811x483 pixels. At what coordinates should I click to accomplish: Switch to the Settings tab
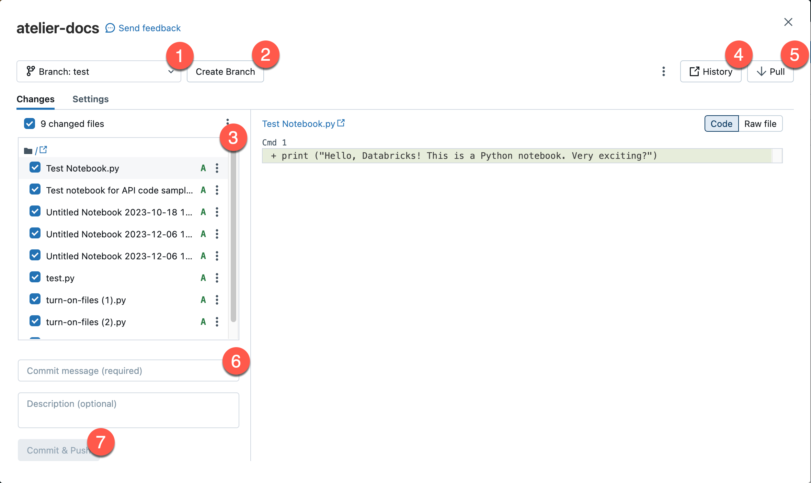pos(90,99)
